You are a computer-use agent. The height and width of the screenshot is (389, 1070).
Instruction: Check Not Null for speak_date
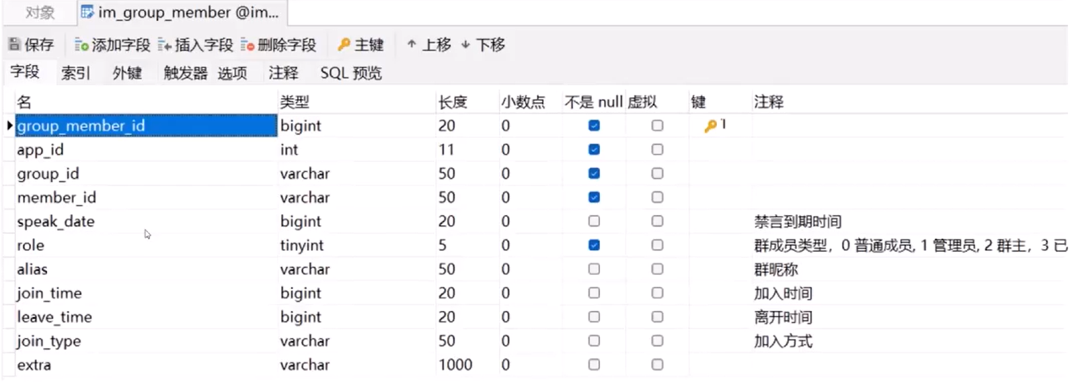[594, 221]
